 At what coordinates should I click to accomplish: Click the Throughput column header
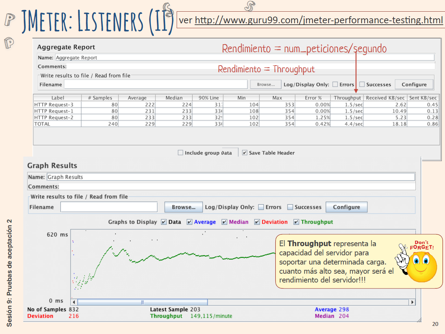coord(347,98)
